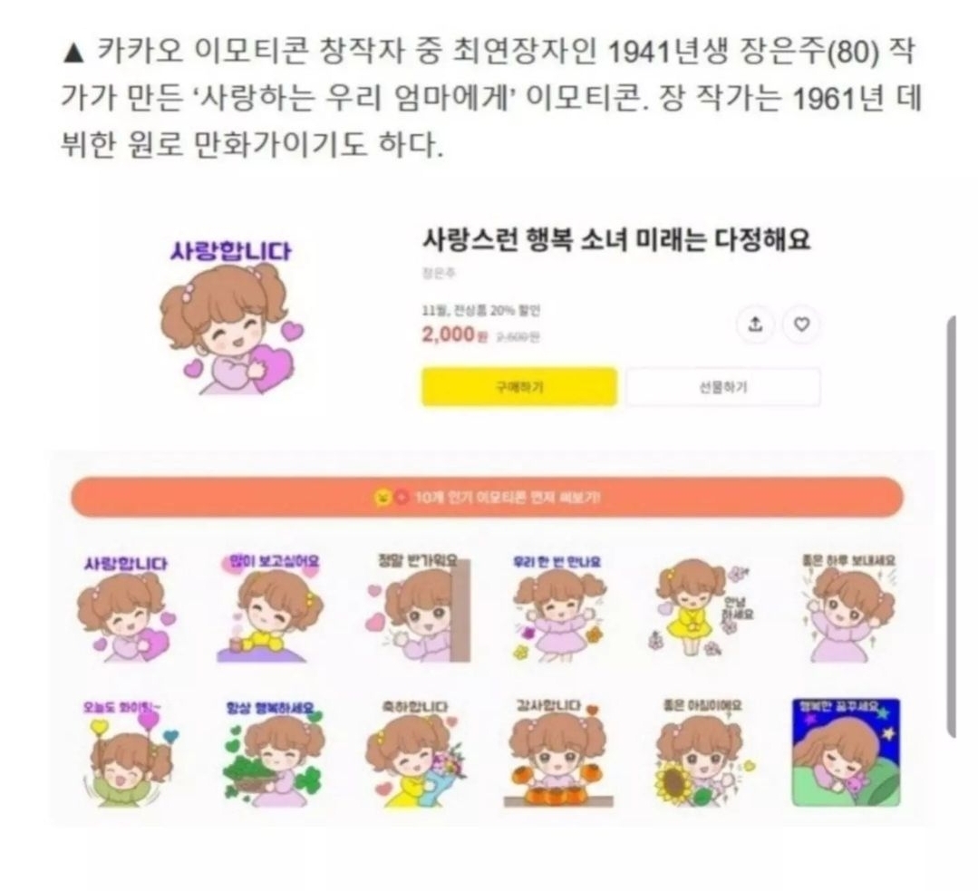Image resolution: width=978 pixels, height=891 pixels.
Task: Select the 행복한 꿈꾸세요 night emoticon
Action: pos(847,752)
